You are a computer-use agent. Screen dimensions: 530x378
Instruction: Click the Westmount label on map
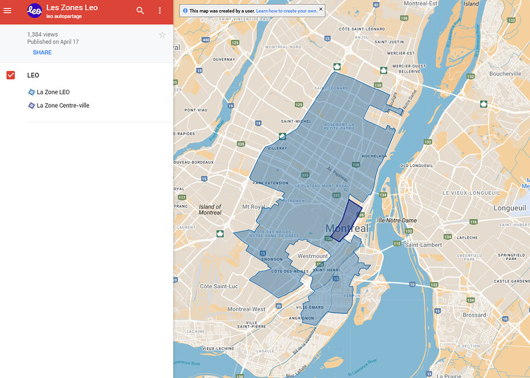coord(313,256)
